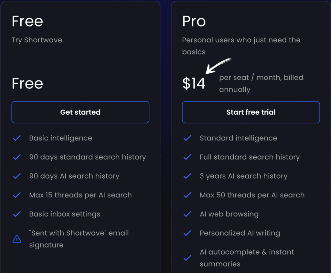Click checkmark next to Max 50 threads per AI search

coord(187,195)
